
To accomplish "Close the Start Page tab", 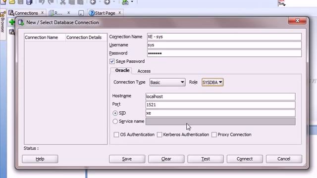I will click(120, 13).
